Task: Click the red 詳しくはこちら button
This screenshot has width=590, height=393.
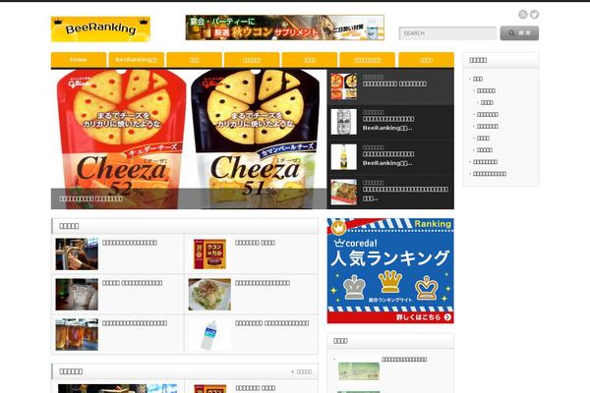Action: pyautogui.click(x=390, y=317)
